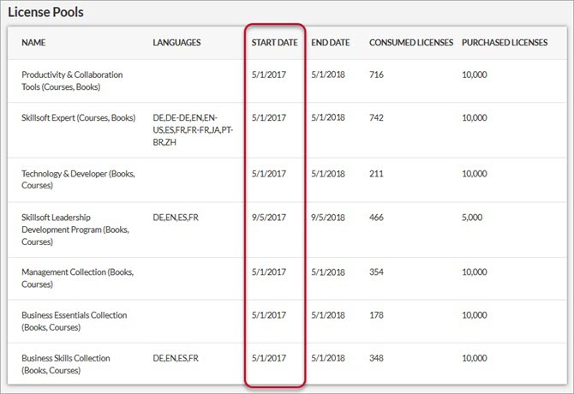Click the 9/5/2017 start date cell
Viewport: 574px width, 394px height.
click(x=269, y=219)
